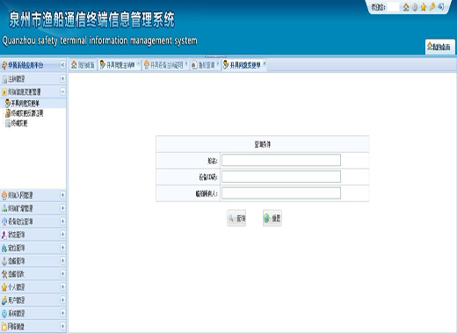The height and width of the screenshot is (334, 457).
Task: Click the golden key icon
Action: coord(432,7)
